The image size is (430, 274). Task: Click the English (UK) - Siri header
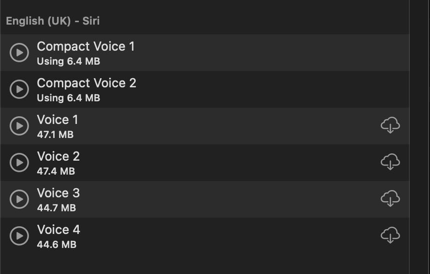click(53, 21)
